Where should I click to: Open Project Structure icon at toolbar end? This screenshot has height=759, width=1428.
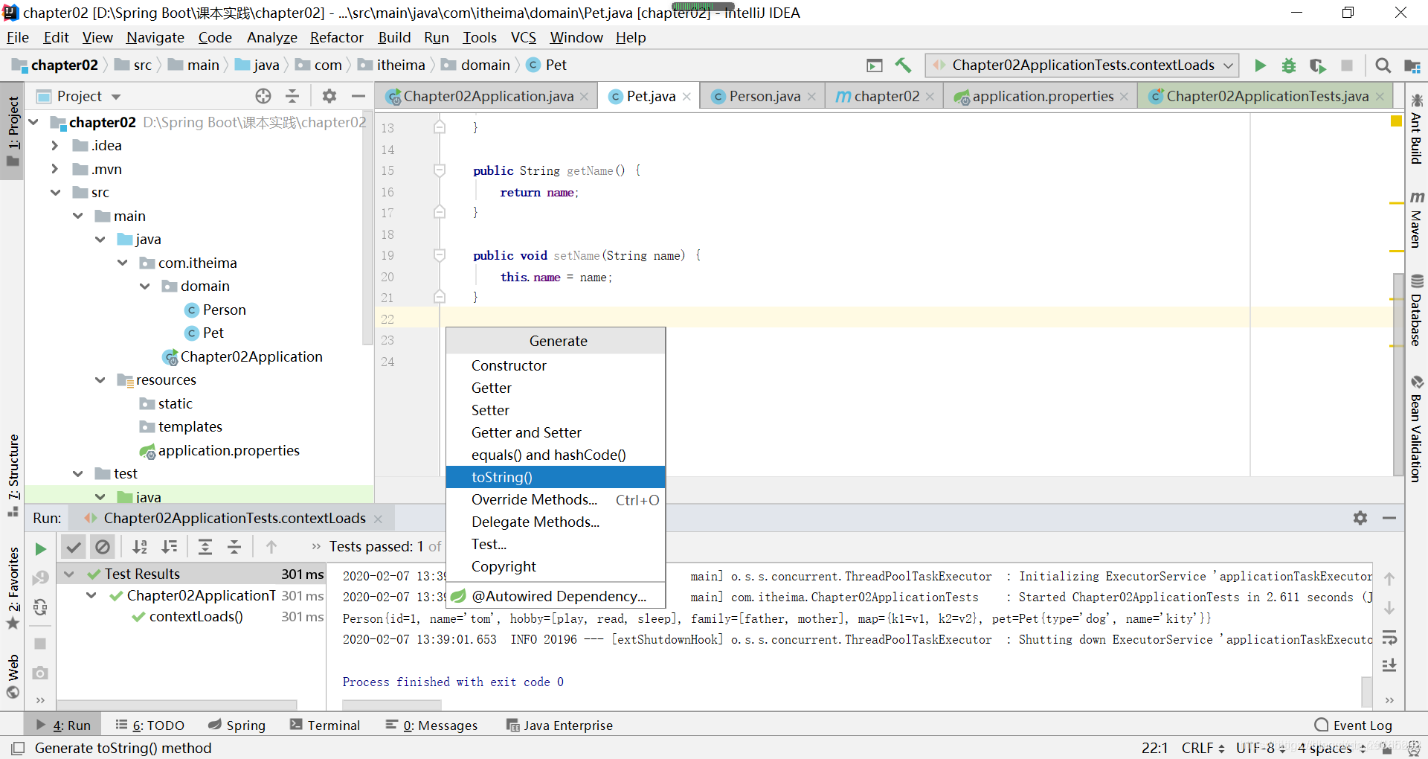click(1412, 65)
